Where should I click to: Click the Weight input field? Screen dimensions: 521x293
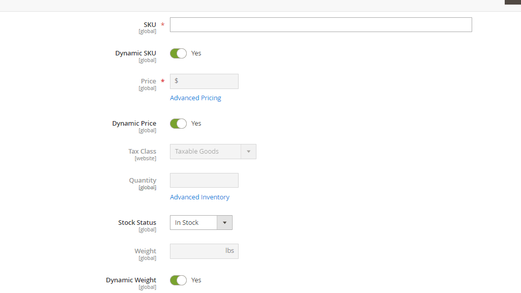[x=201, y=251]
